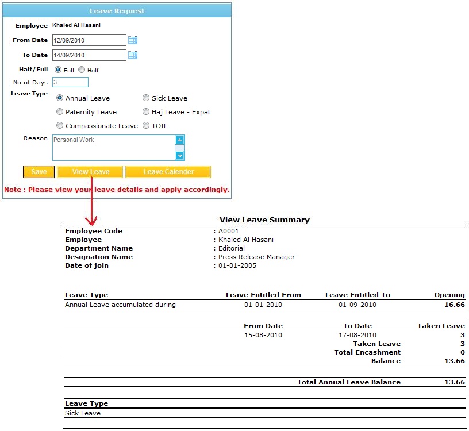This screenshot has width=469, height=431.
Task: Click the employee code A0001
Action: tap(229, 231)
